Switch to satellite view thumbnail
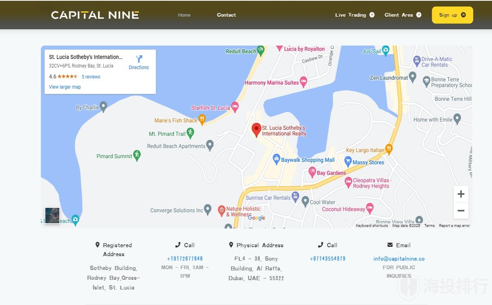The image size is (492, 305). [52, 216]
